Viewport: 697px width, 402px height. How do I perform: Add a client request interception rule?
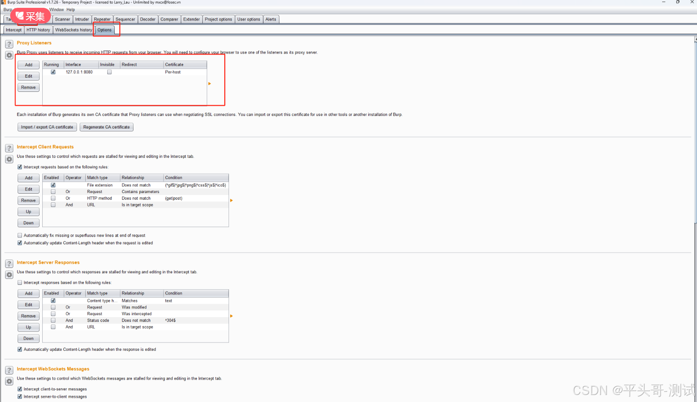(x=29, y=178)
